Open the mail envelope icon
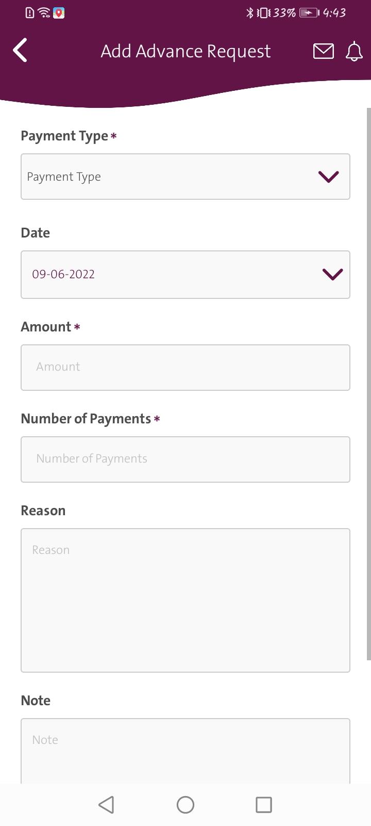Screen dimensions: 371x826 tap(324, 51)
